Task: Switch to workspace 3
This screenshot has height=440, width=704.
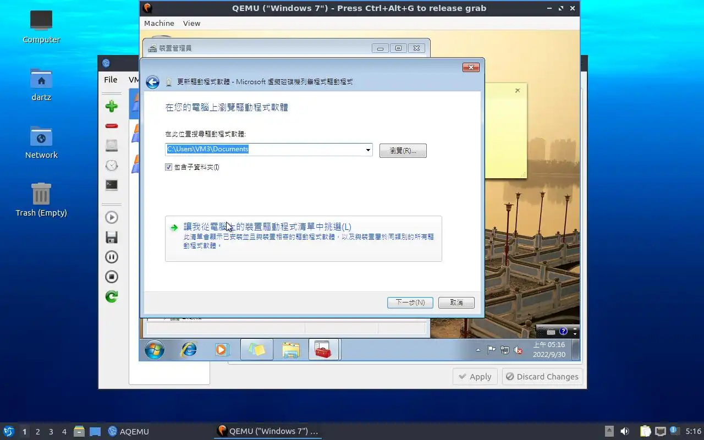Action: click(51, 432)
